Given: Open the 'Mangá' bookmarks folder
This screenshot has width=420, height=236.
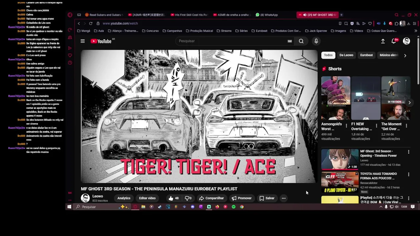Looking at the screenshot, I should (83, 31).
